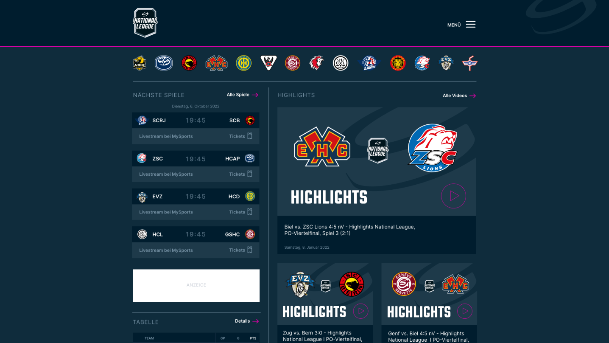The image size is (609, 343).
Task: Select the Genève-Servette team logo
Action: 293,63
